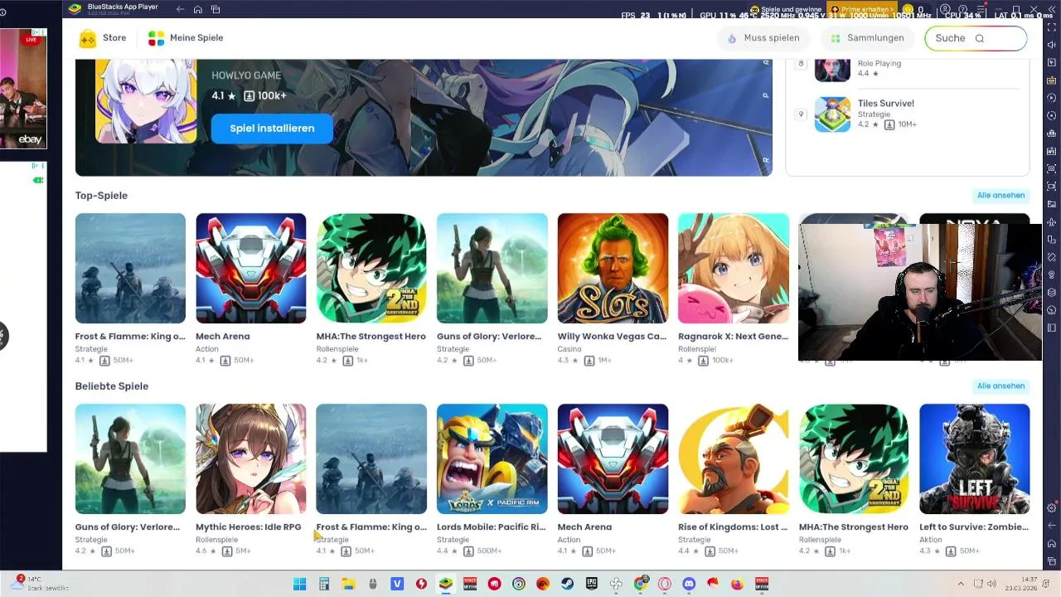This screenshot has width=1061, height=597.
Task: Open EA app from the taskbar
Action: pyautogui.click(x=543, y=584)
